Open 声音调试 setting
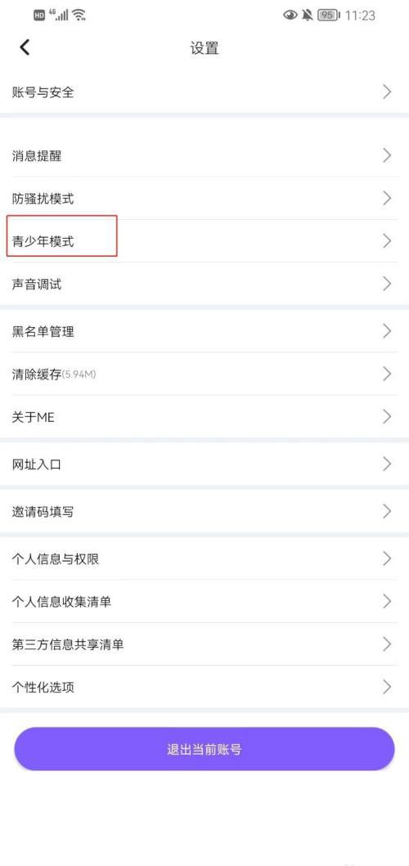The height and width of the screenshot is (866, 409). (x=204, y=284)
